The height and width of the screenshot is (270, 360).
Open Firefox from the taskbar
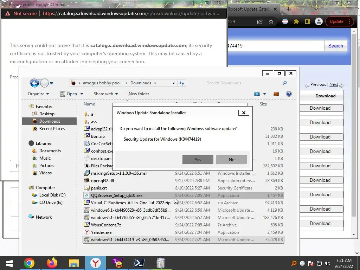[52, 263]
